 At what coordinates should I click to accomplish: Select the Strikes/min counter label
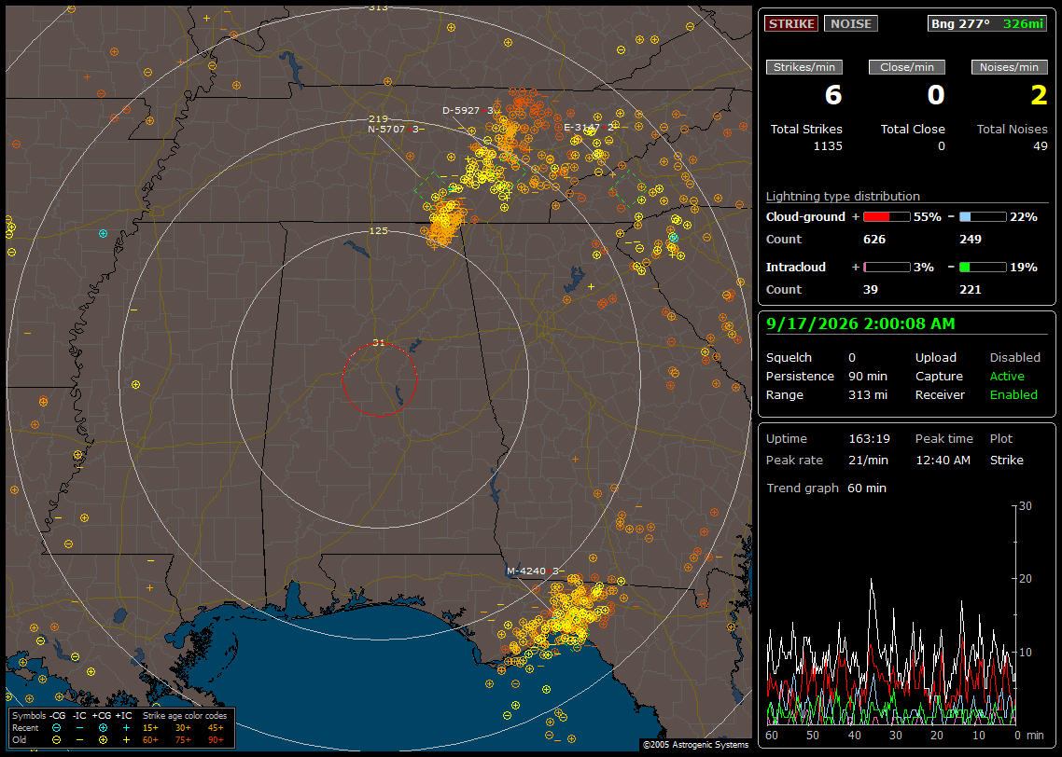[803, 67]
